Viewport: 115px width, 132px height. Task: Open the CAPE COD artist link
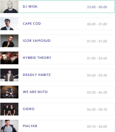32,24
